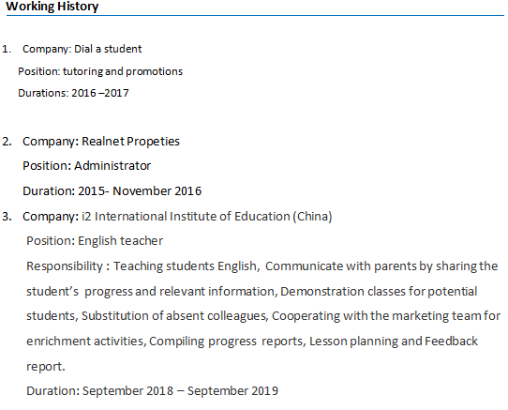Click the Position: English teacher line
Viewport: 508px width, 410px height.
click(95, 241)
